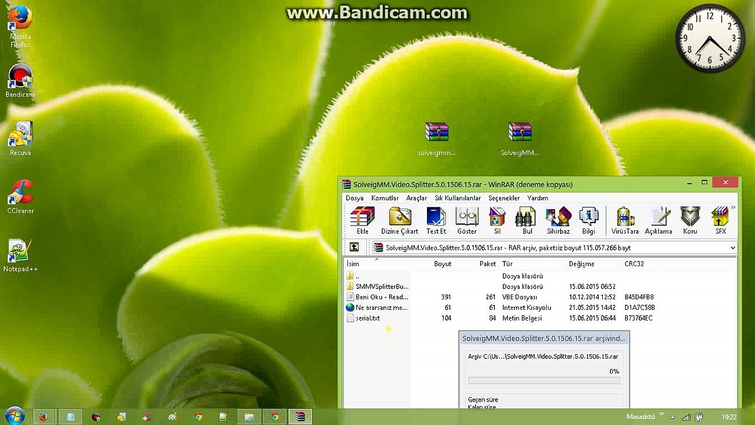Screen dimensions: 755x425
Task: Open the Göster (View) tool
Action: tap(467, 221)
